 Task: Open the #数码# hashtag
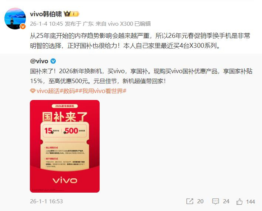tap(69, 91)
